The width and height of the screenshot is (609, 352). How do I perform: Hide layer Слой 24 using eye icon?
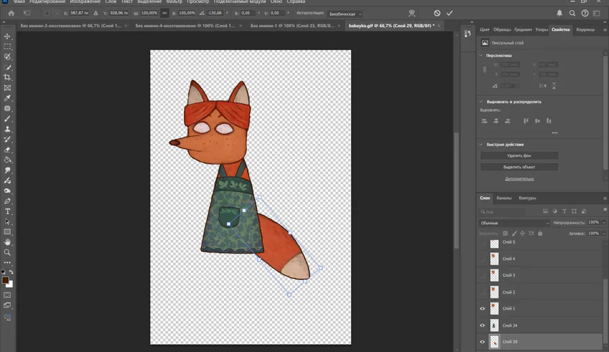point(482,326)
